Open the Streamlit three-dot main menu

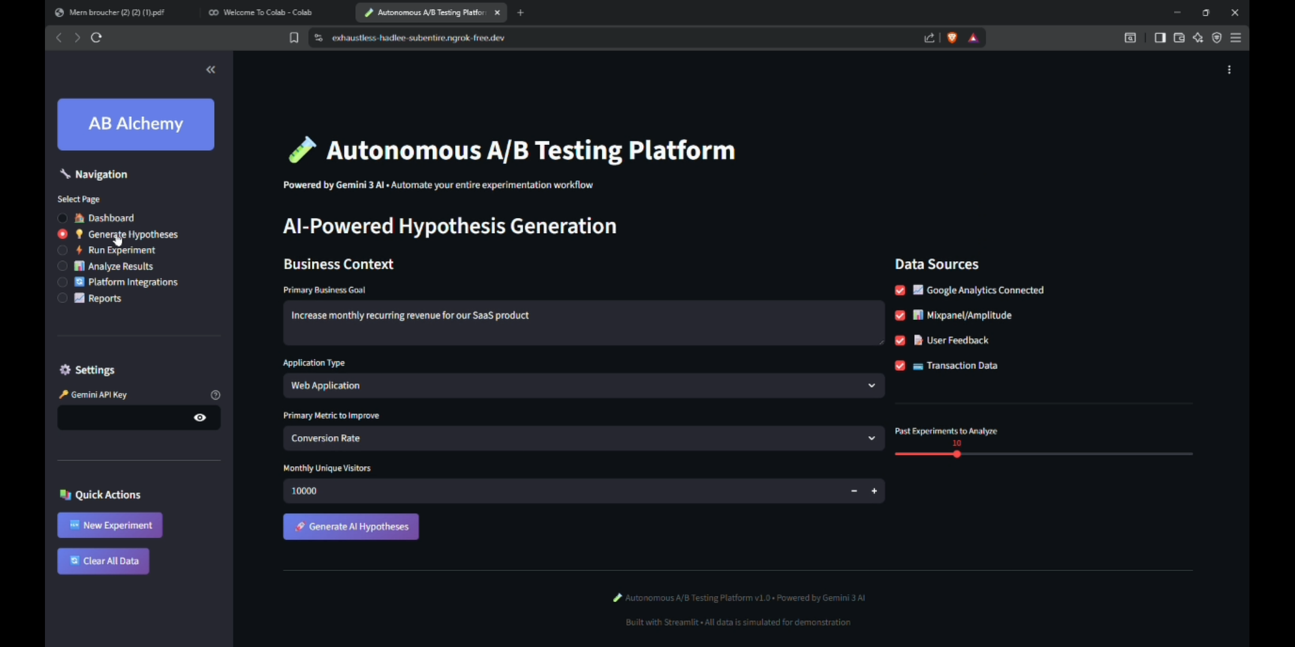pyautogui.click(x=1229, y=70)
